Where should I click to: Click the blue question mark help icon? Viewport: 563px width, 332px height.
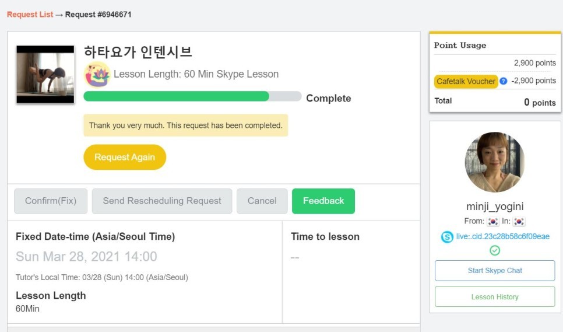pos(504,81)
